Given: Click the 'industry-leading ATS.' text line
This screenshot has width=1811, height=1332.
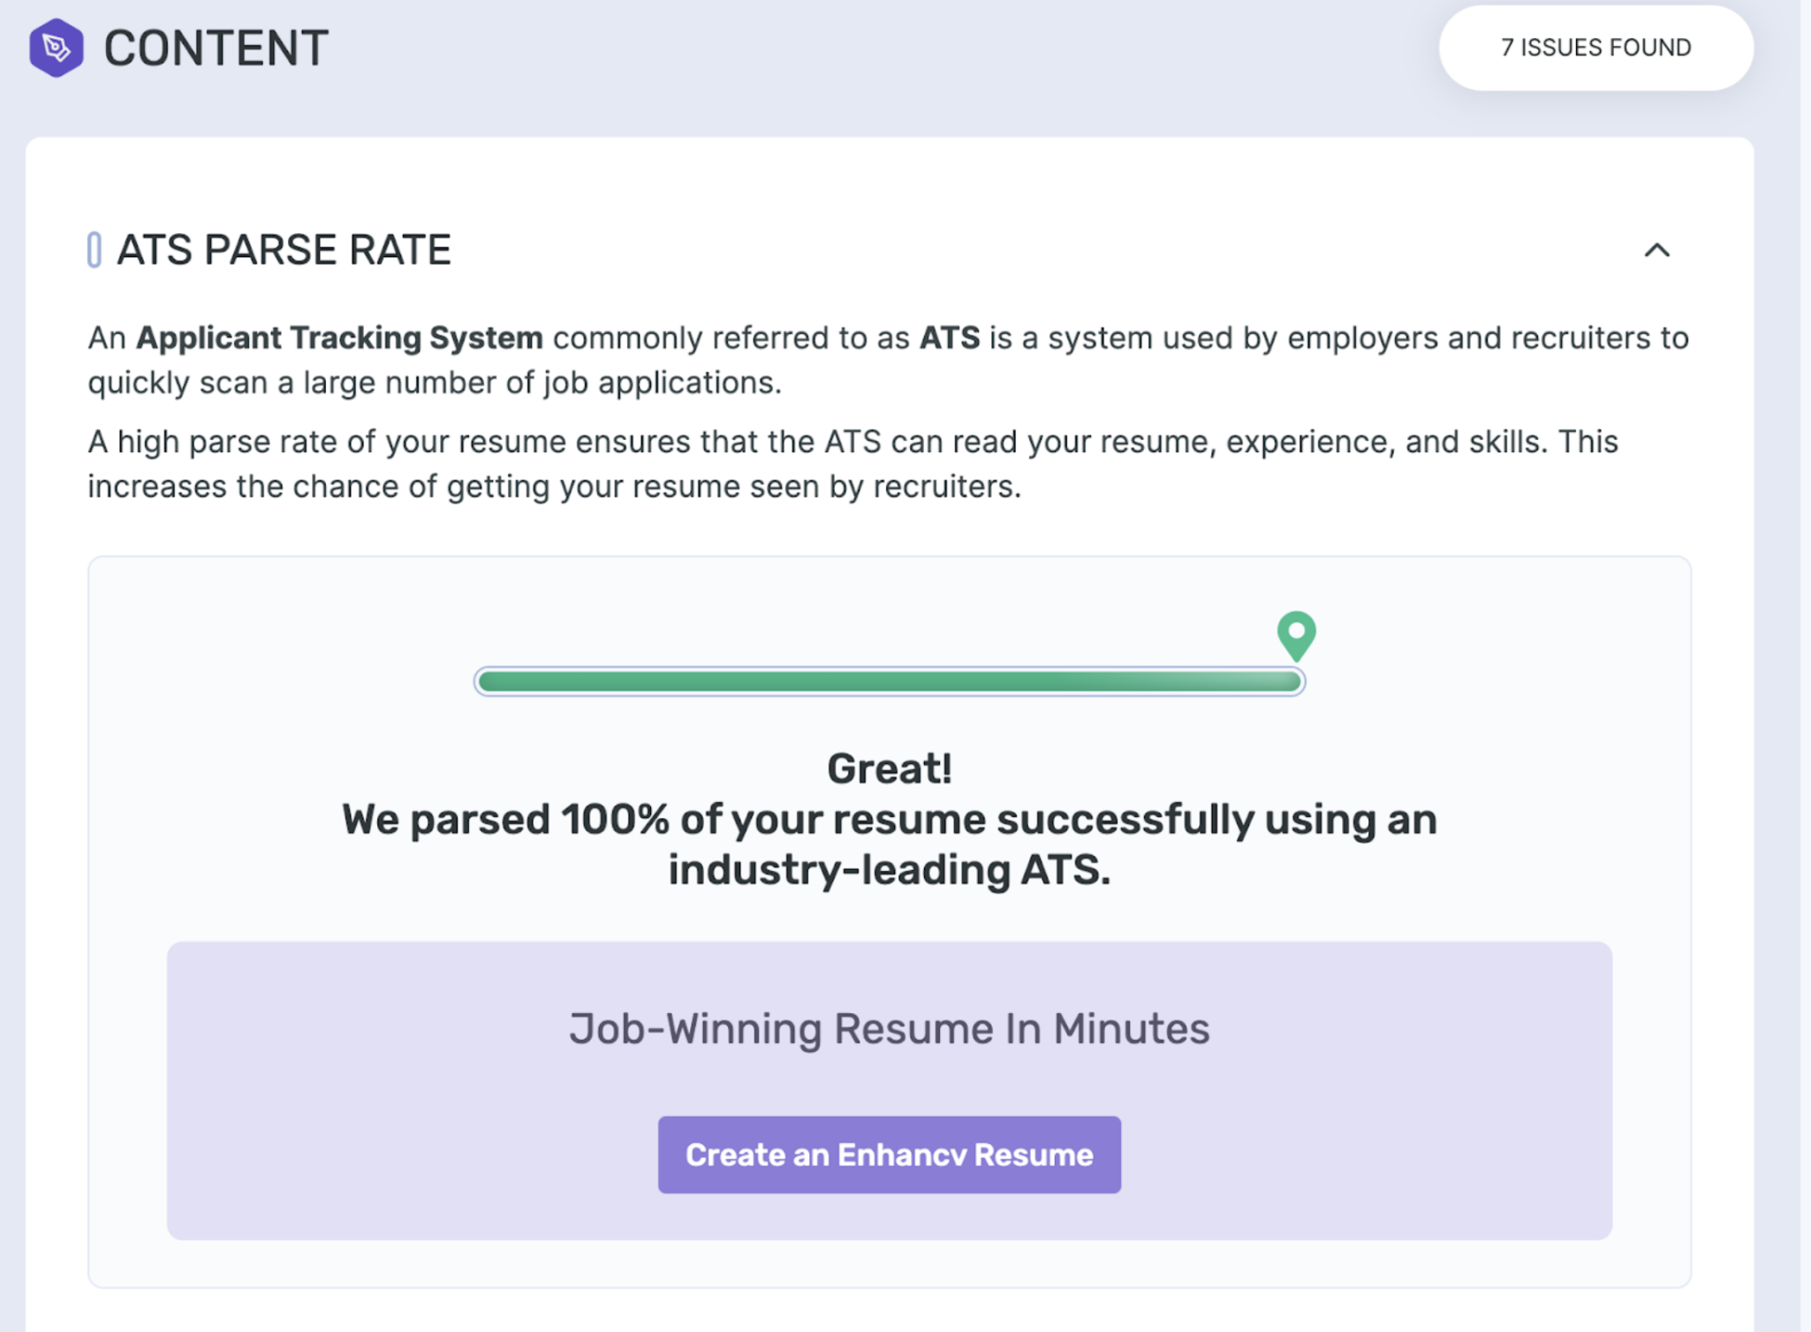Looking at the screenshot, I should [889, 870].
